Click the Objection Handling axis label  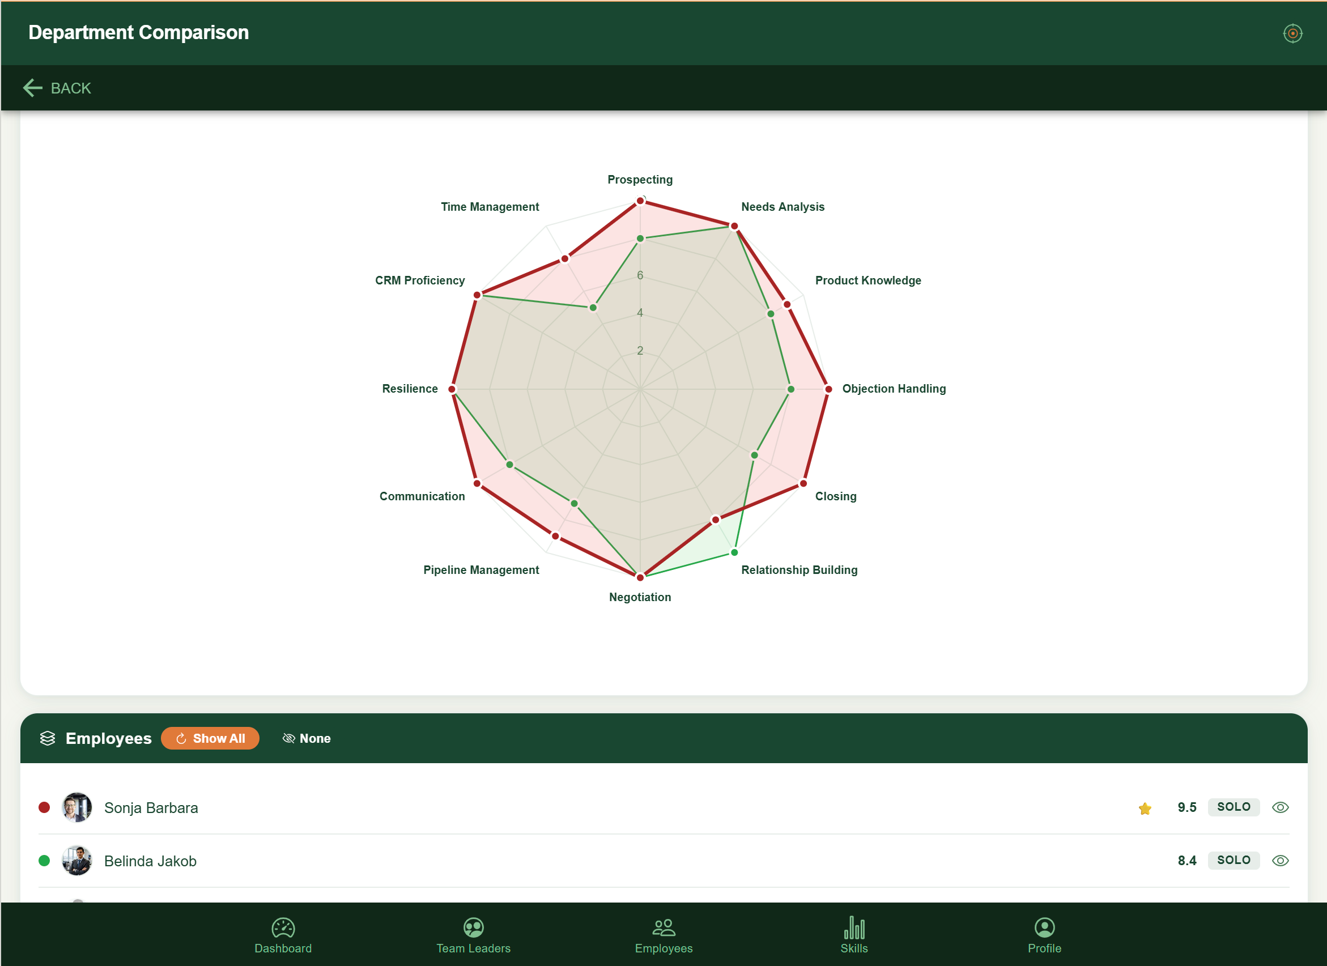point(894,389)
